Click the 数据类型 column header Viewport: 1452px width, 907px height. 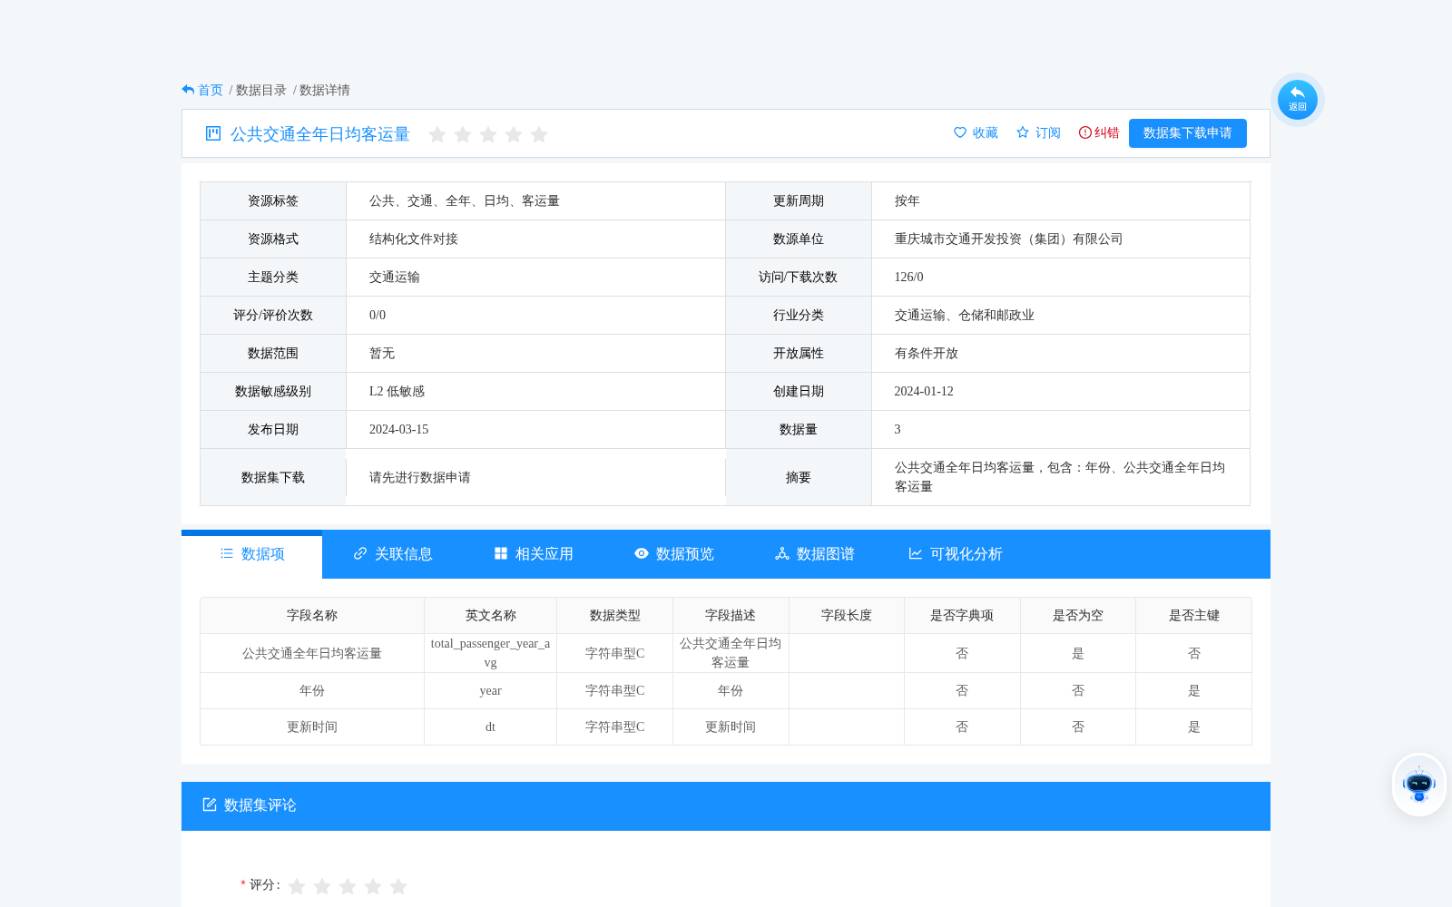[615, 616]
